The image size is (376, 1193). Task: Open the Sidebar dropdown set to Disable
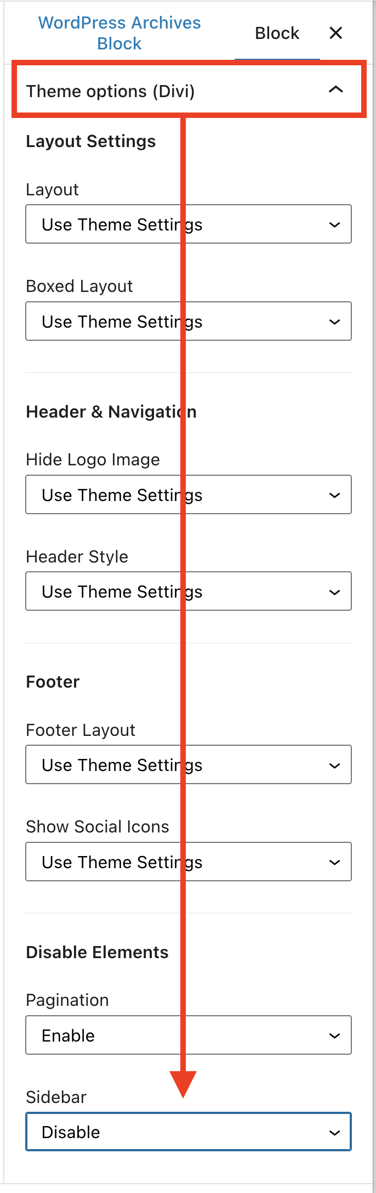pos(188,1132)
